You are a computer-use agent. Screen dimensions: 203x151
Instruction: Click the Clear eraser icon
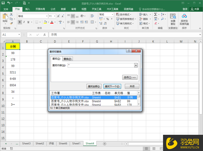[x=156, y=24]
